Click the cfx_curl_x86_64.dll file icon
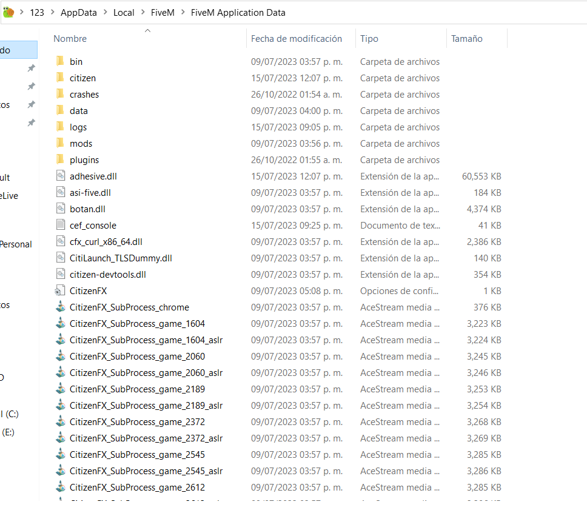The height and width of the screenshot is (513, 587). [61, 241]
